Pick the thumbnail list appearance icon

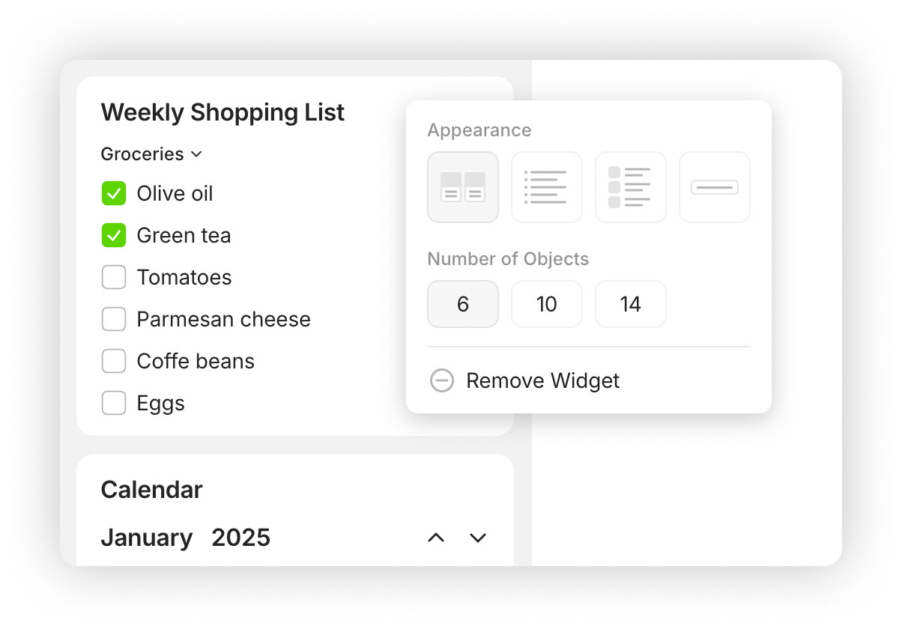pos(631,187)
